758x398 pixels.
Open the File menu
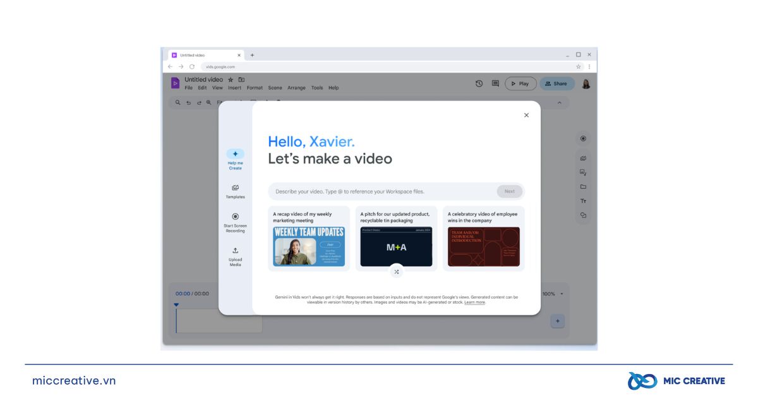coord(189,88)
